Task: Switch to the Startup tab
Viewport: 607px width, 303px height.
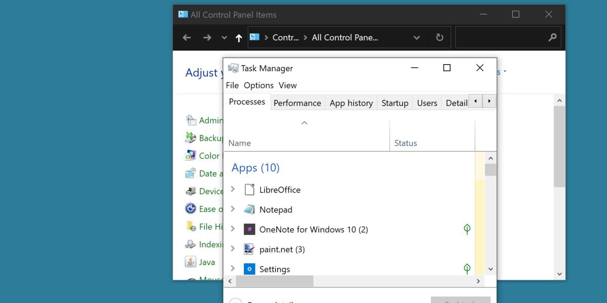Action: 395,103
